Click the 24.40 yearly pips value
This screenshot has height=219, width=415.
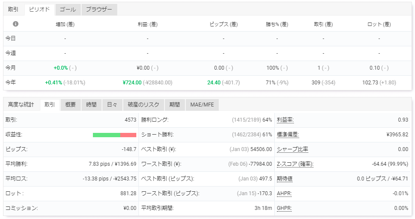(x=214, y=83)
